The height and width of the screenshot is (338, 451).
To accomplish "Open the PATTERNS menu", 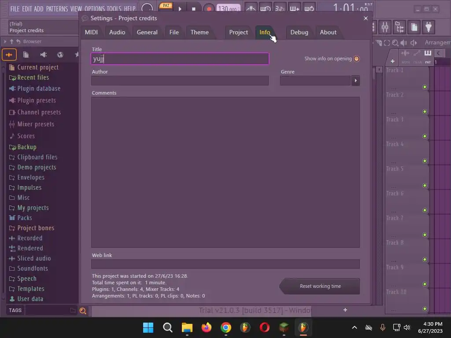I will click(57, 9).
